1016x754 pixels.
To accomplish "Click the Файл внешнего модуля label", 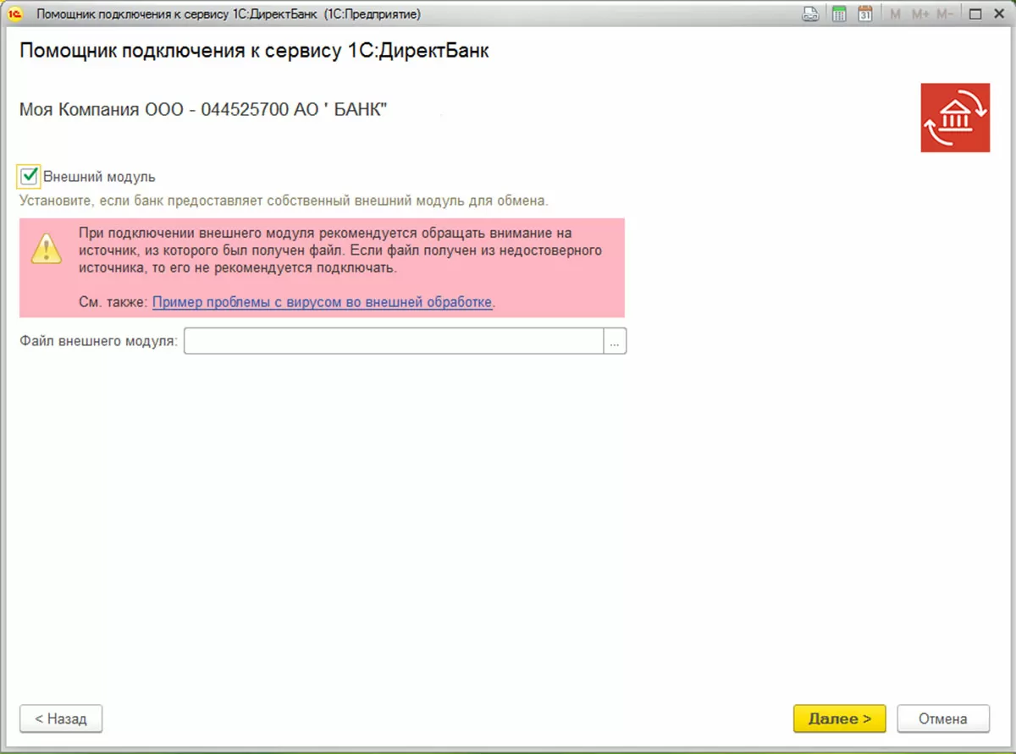I will [98, 341].
